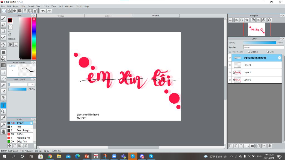Toggle the layer Lock checkbox
Image resolution: width=285 pixels, height=160 pixels.
tap(267, 52)
